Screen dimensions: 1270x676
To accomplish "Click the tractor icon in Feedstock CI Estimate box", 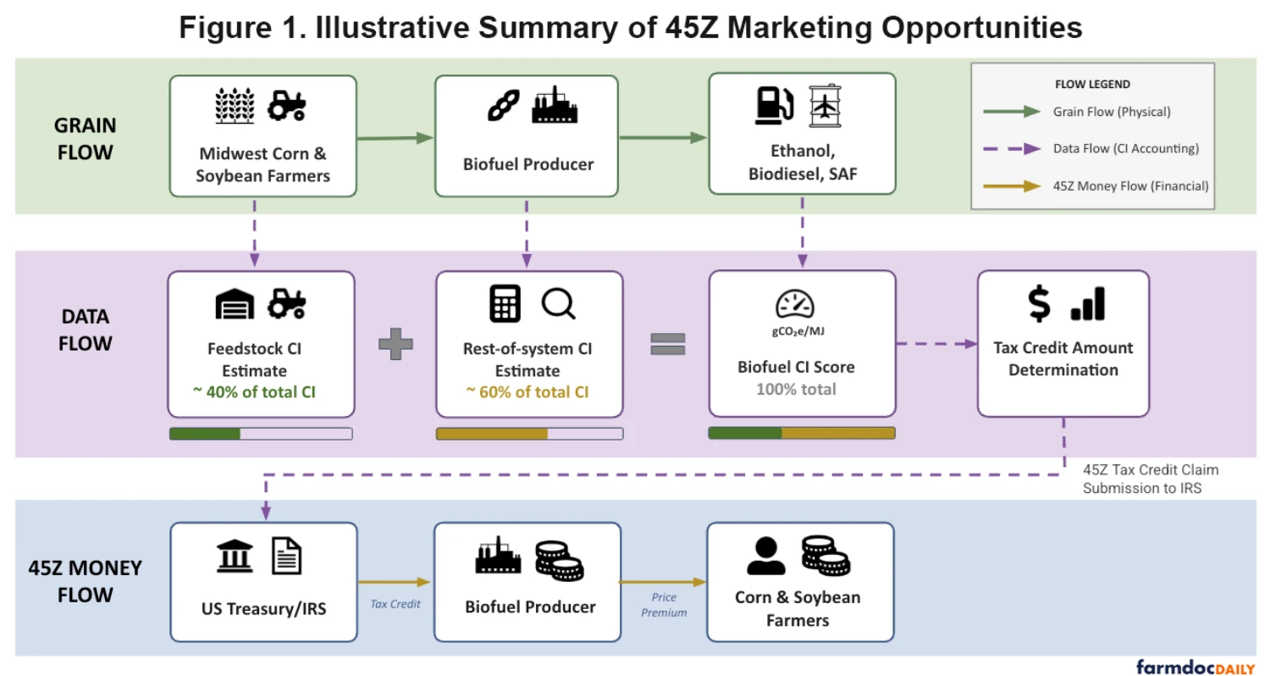I will (287, 303).
